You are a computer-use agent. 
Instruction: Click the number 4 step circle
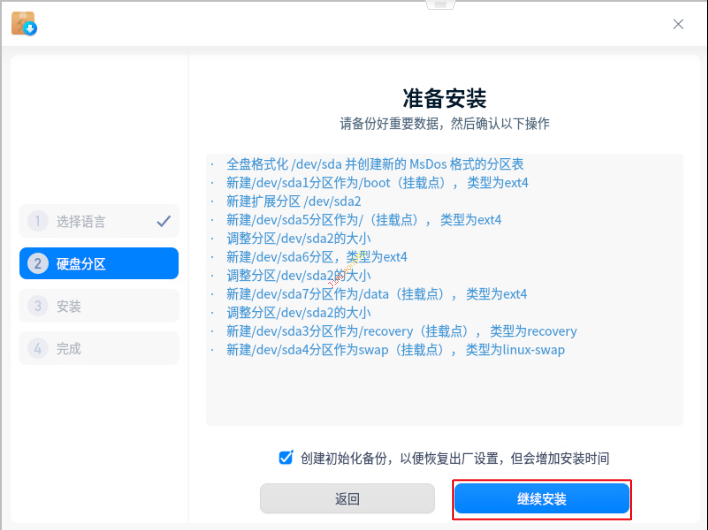pos(38,348)
